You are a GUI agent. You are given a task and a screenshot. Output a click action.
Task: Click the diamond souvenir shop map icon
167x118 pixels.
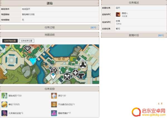tap(28, 49)
